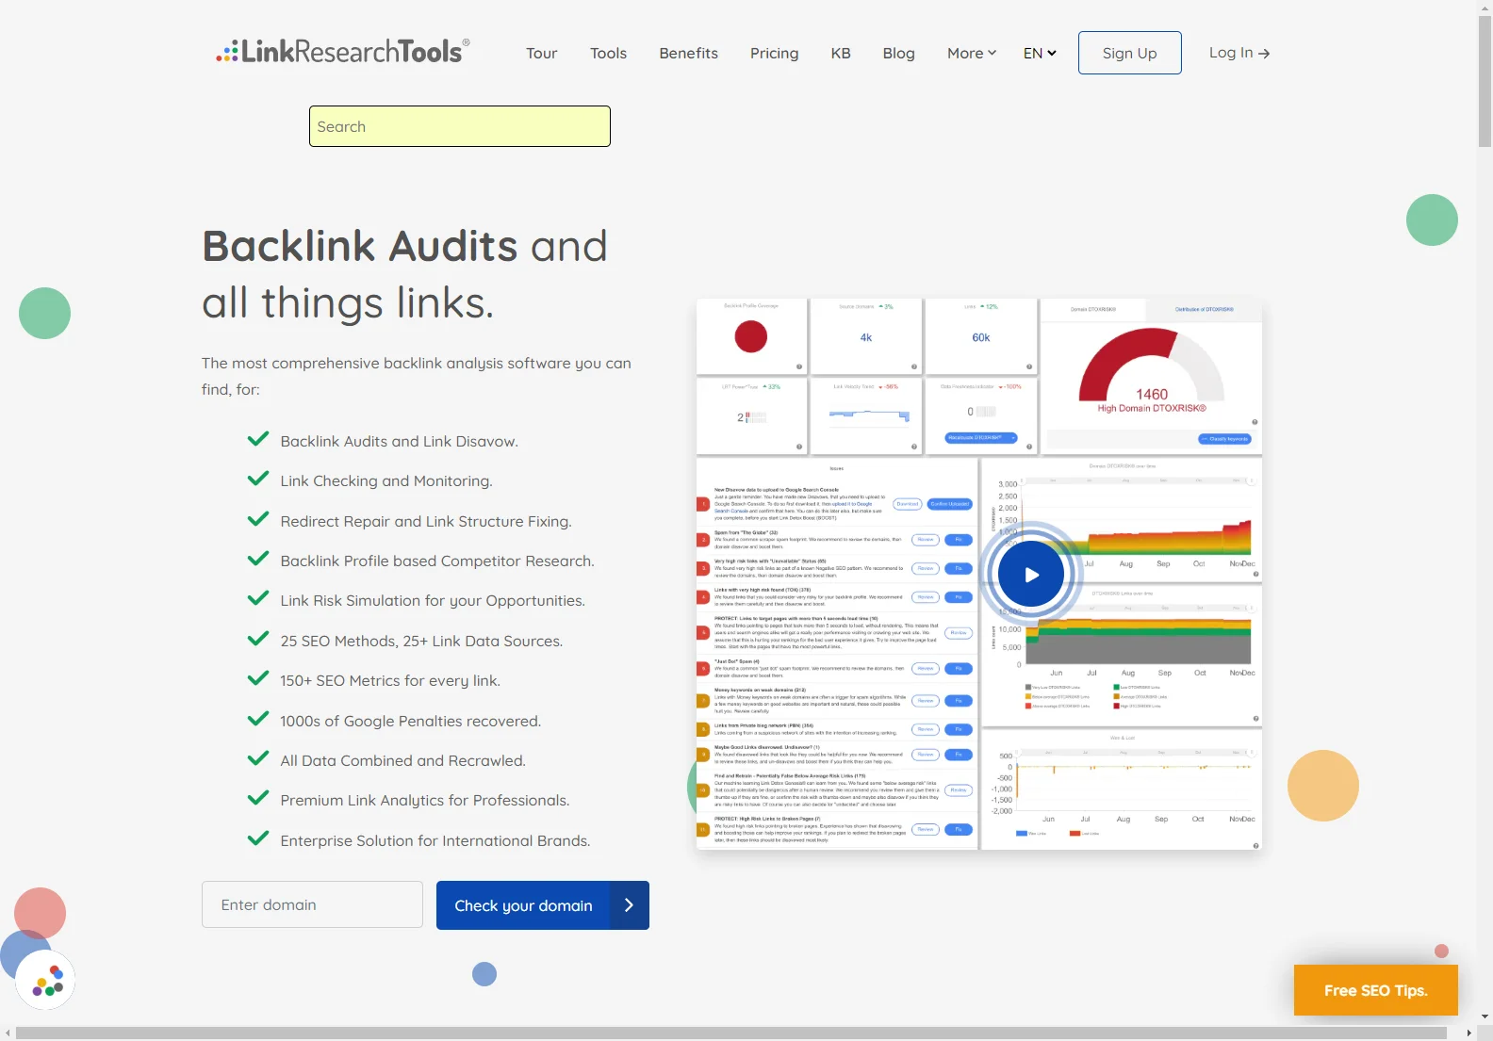The height and width of the screenshot is (1041, 1493).
Task: Click the horizontal page scrollbar
Action: (730, 1033)
